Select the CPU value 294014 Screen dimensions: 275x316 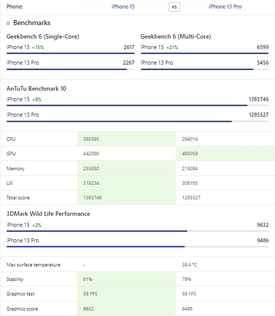click(x=190, y=139)
